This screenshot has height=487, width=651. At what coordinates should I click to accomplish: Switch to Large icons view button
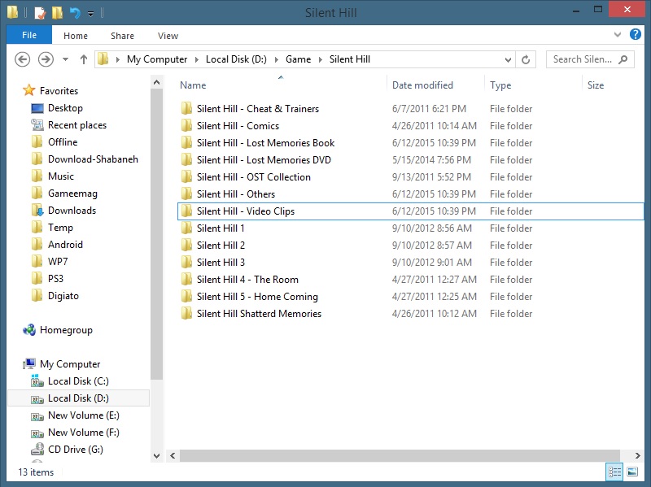[632, 472]
